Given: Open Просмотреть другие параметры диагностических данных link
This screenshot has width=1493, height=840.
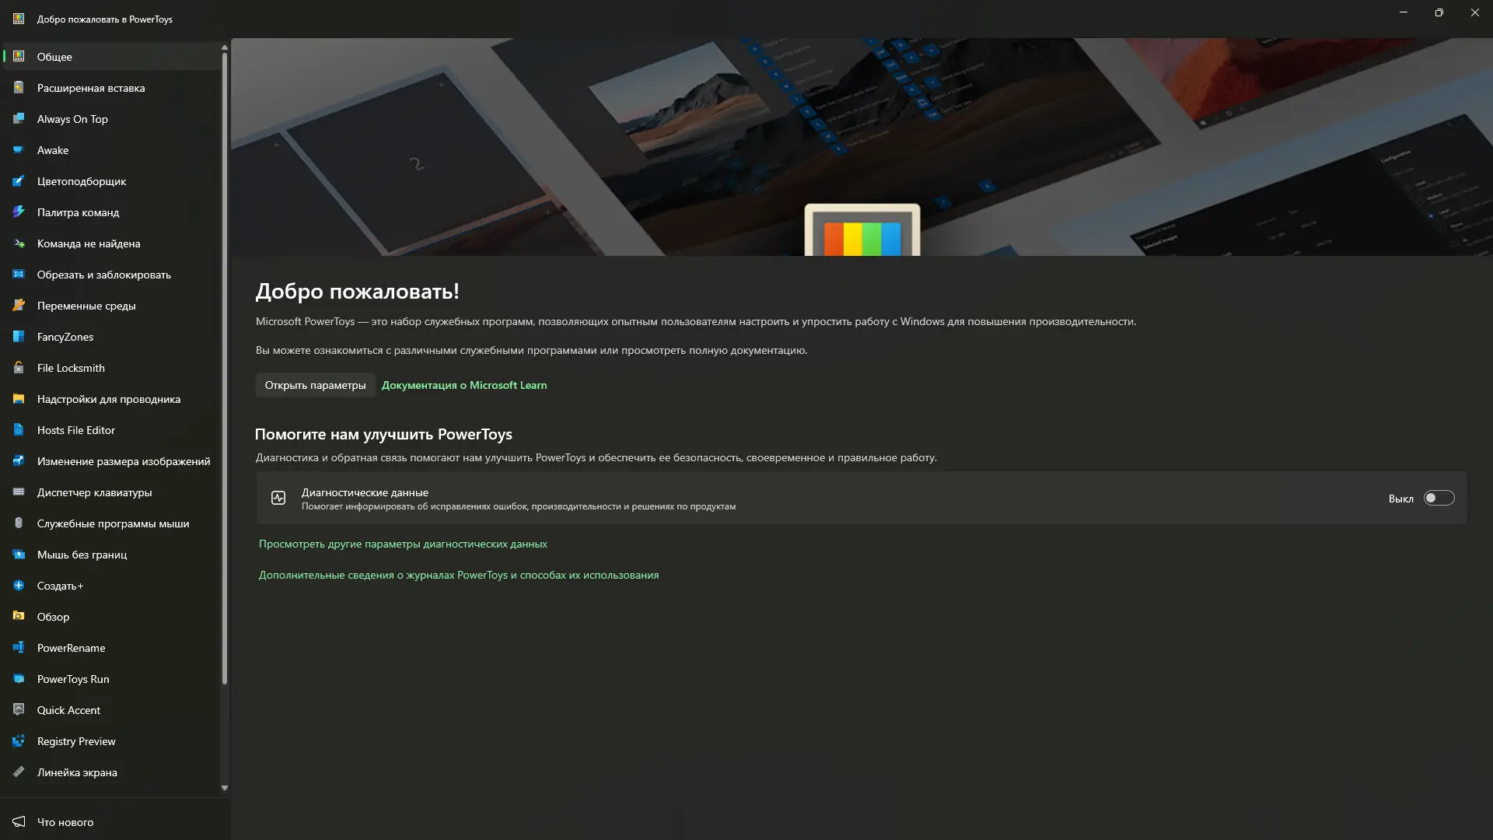Looking at the screenshot, I should click(x=403, y=544).
